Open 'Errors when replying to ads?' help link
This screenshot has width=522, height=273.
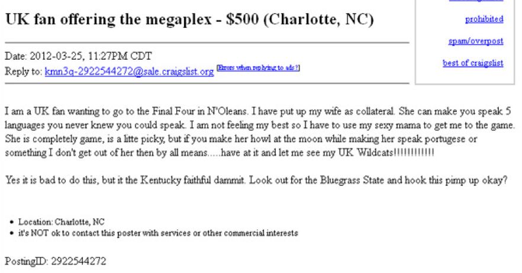click(x=258, y=68)
